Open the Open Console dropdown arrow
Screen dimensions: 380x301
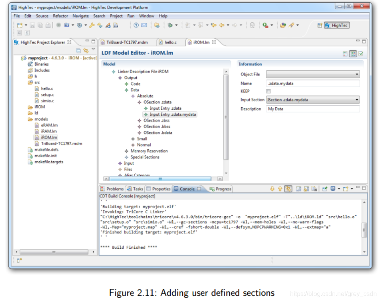coord(352,189)
